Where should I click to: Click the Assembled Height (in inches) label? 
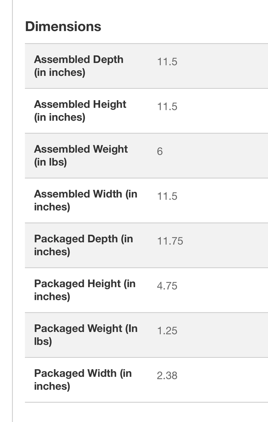tap(80, 111)
